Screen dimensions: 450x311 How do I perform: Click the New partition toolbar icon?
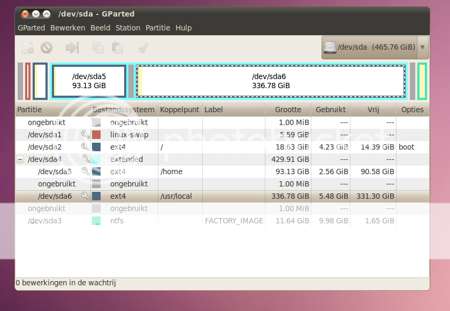coord(28,48)
